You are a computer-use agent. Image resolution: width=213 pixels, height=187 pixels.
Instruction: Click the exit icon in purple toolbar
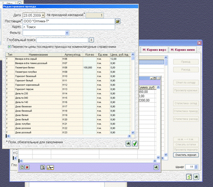[156, 167]
